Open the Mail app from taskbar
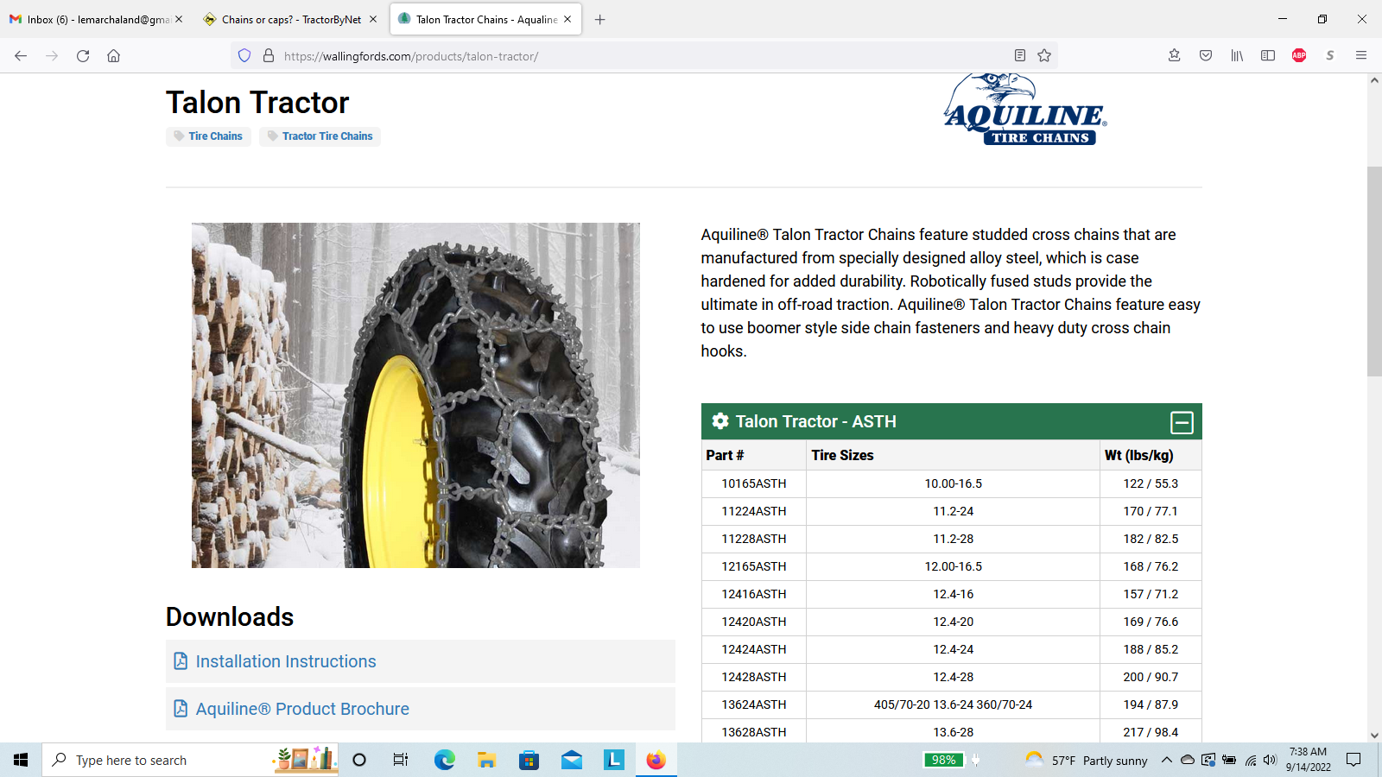1382x777 pixels. tap(571, 760)
